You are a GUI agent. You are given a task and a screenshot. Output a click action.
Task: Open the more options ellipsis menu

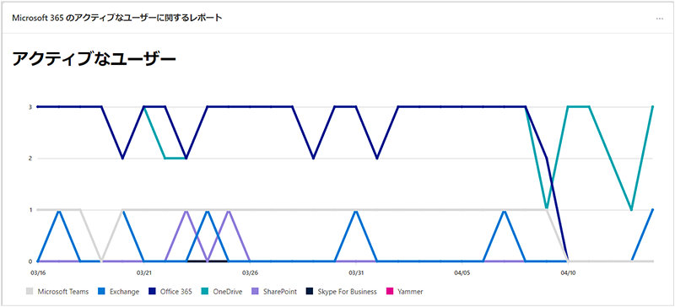(660, 19)
